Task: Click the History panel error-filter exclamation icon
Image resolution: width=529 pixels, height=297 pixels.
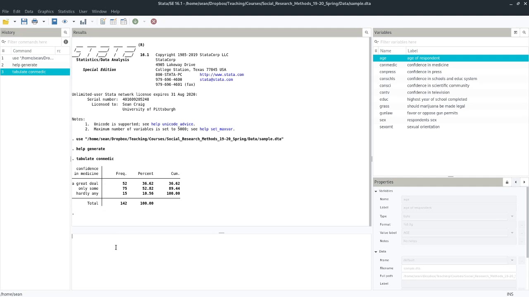Action: 66,42
